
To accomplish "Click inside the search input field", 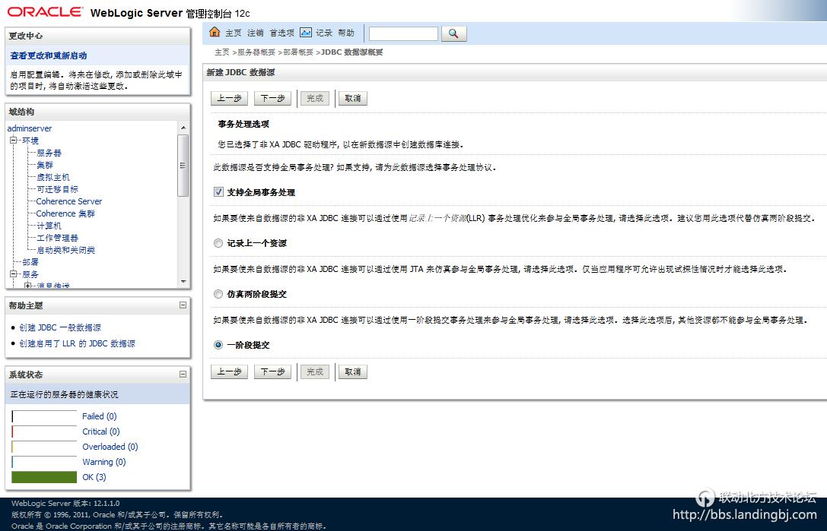I will 402,33.
